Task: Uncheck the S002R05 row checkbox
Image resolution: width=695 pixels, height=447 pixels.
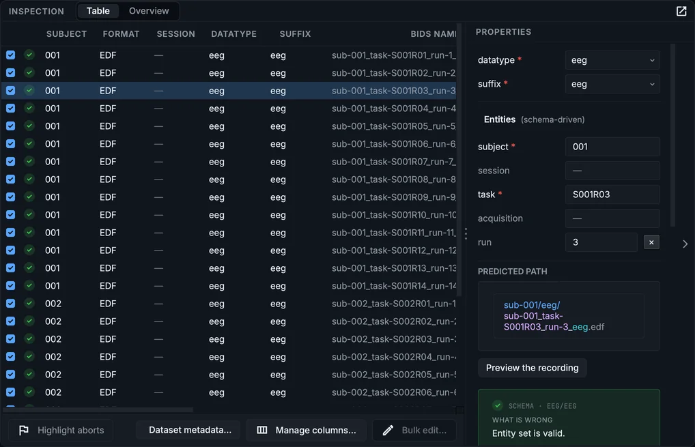Action: coord(11,375)
